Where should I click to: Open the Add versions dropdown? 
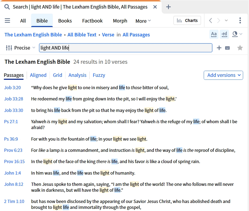223,75
